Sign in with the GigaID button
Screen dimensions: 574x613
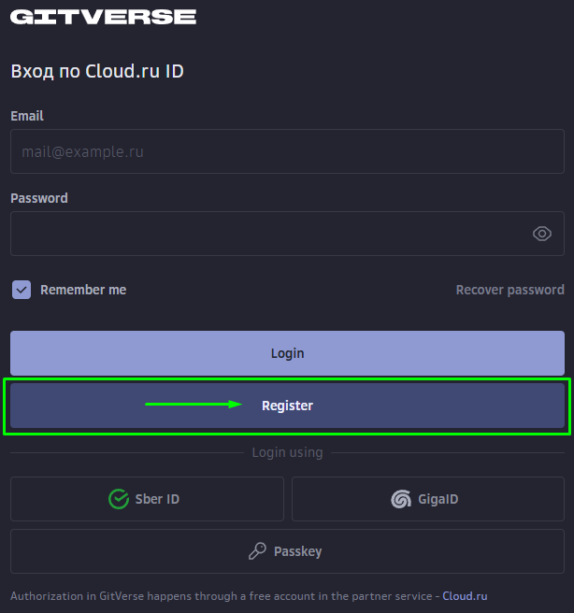(x=428, y=499)
